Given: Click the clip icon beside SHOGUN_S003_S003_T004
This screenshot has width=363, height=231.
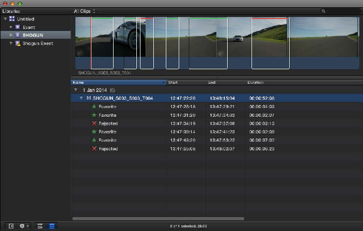Looking at the screenshot, I should 89,98.
